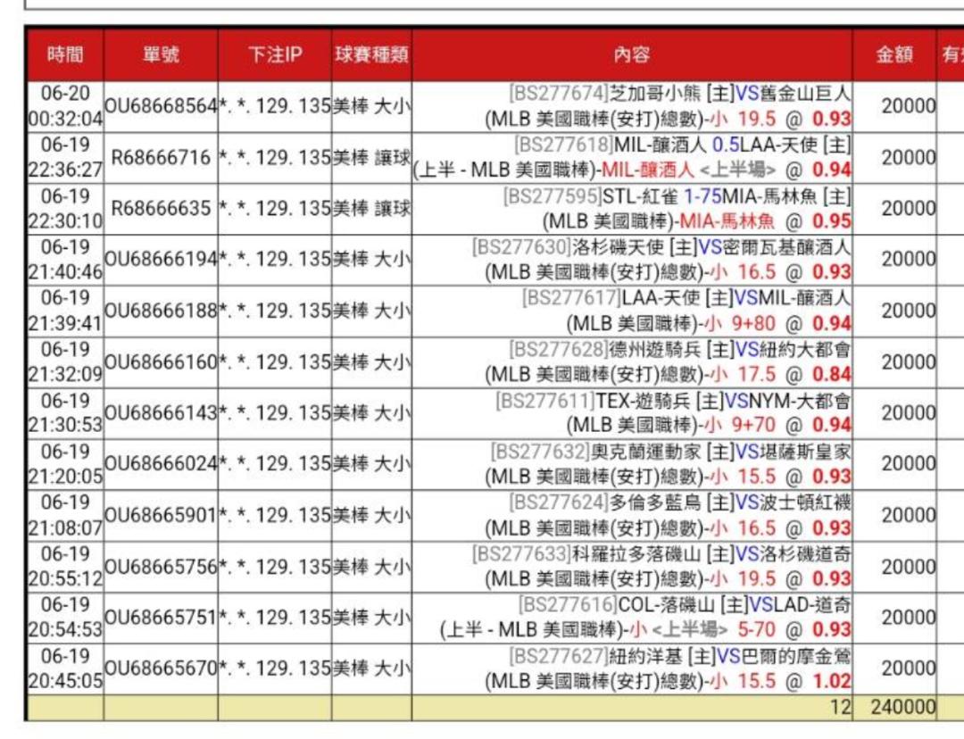Viewport: 964px width, 739px height.
Task: Click amount 20000 in row OU68668564
Action: pos(909,106)
